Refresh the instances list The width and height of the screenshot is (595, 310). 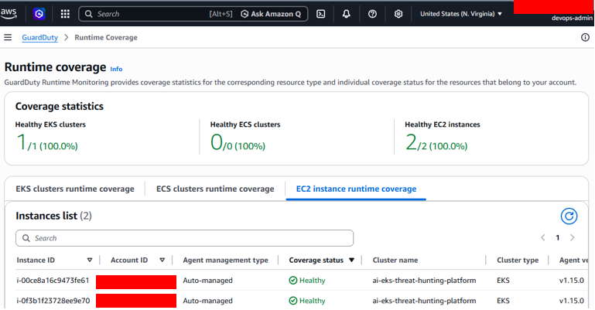tap(569, 216)
